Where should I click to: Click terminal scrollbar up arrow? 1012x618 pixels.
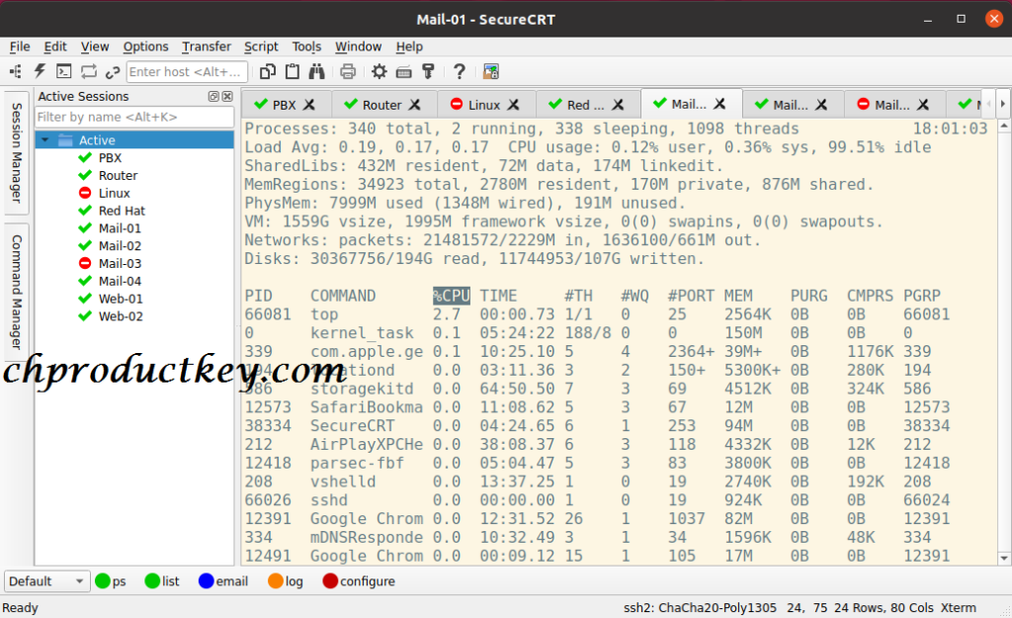(1004, 126)
